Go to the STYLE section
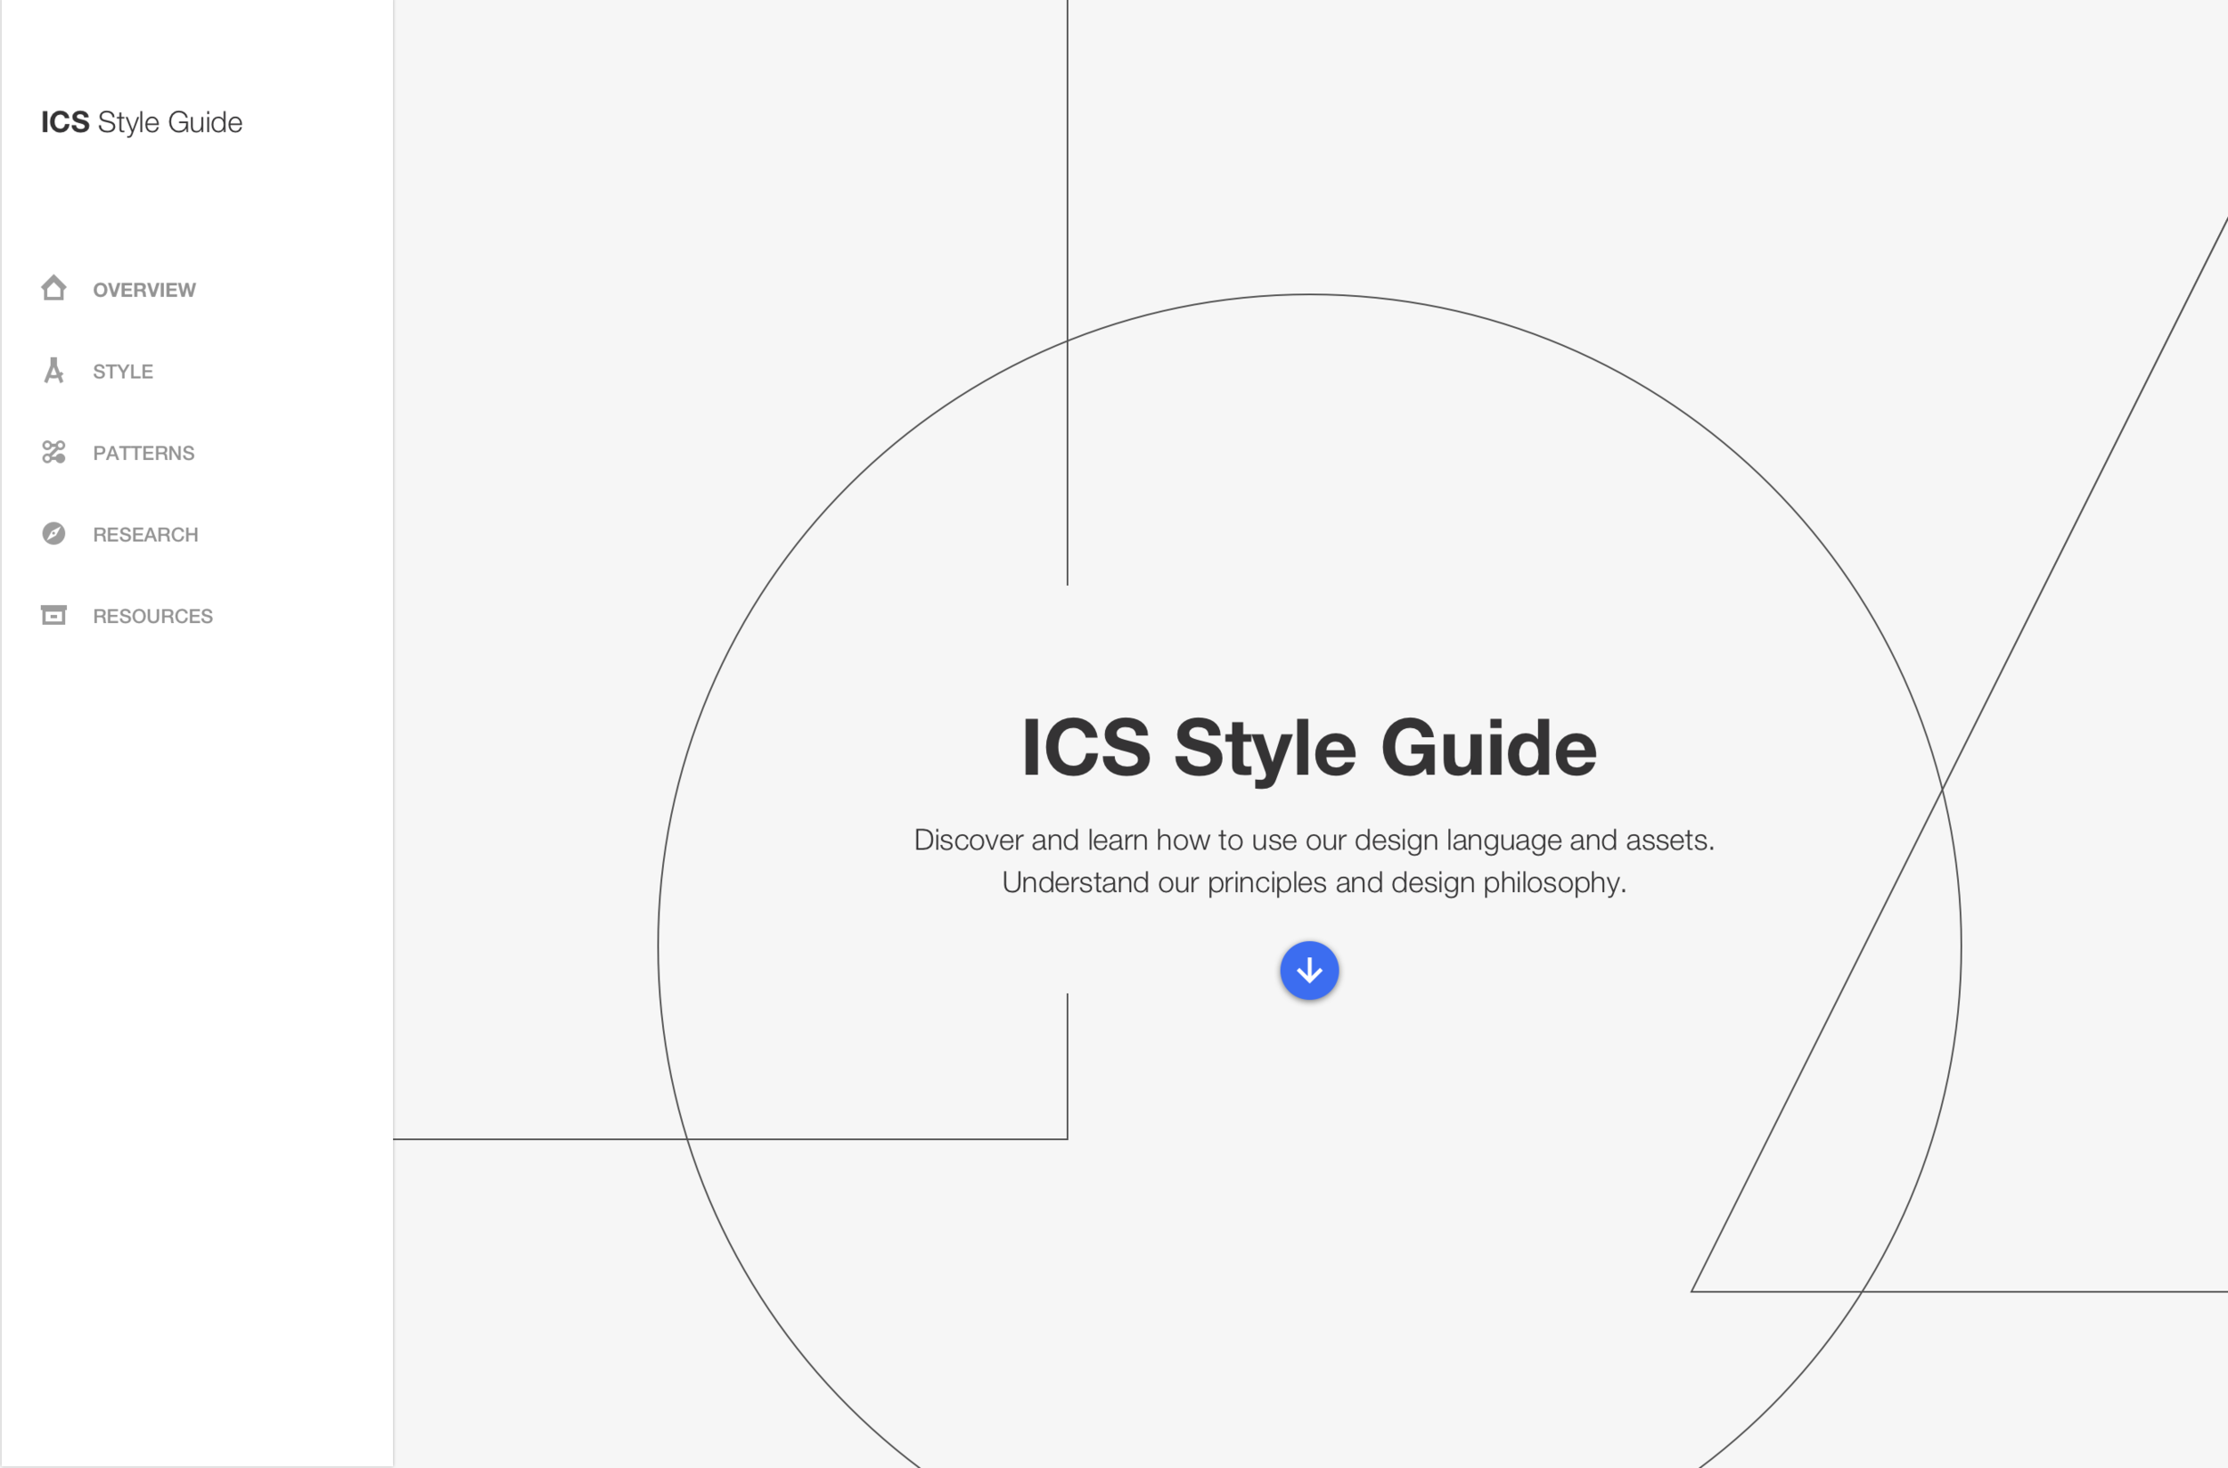Viewport: 2228px width, 1468px height. [x=123, y=372]
